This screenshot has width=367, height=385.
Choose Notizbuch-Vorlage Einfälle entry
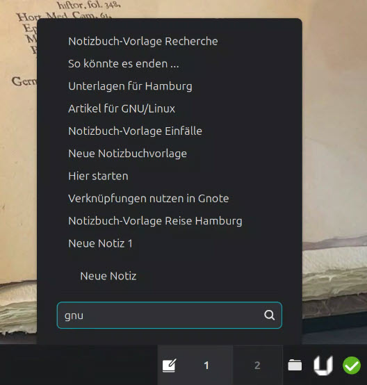135,131
